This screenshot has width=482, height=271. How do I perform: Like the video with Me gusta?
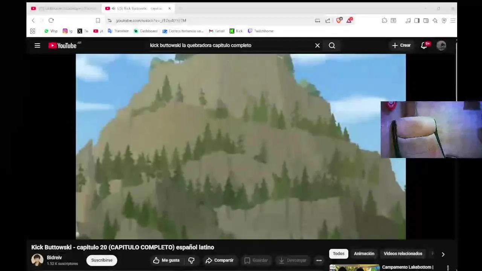coord(166,260)
